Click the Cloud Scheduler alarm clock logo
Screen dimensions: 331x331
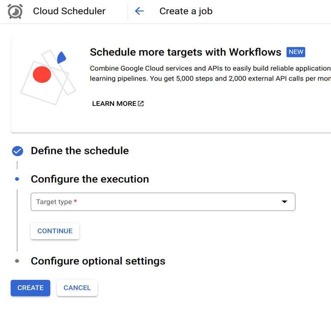point(15,11)
